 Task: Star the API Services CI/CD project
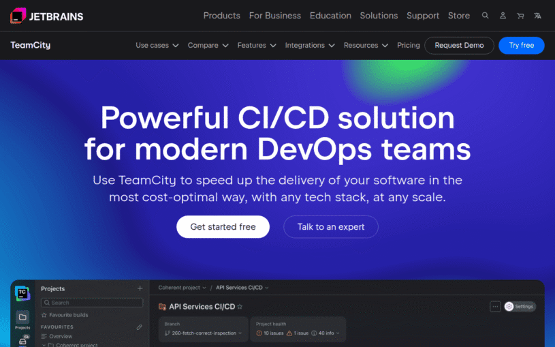click(x=240, y=307)
